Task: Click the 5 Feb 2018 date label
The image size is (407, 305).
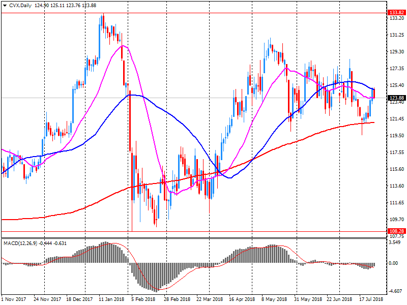Action: (142, 300)
